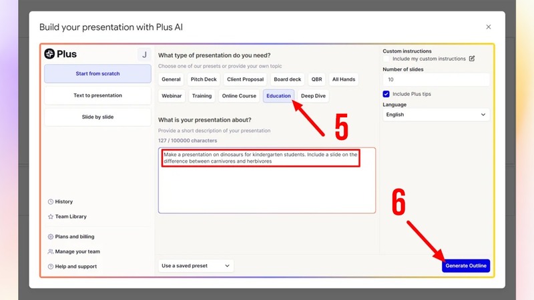Click the edit custom instructions pencil icon
The height and width of the screenshot is (300, 534).
pos(472,59)
